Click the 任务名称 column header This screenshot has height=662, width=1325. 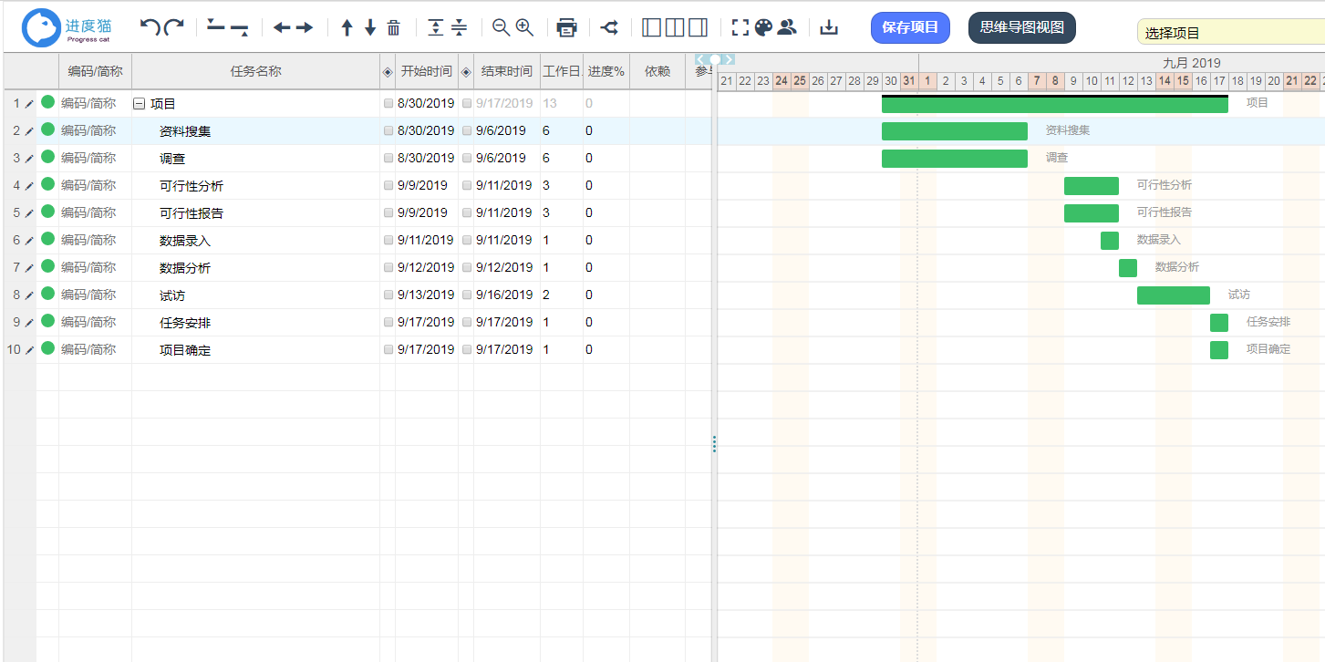click(x=256, y=71)
